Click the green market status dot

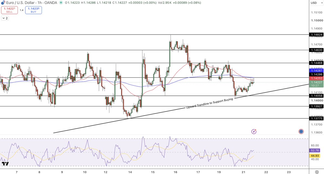[61, 3]
